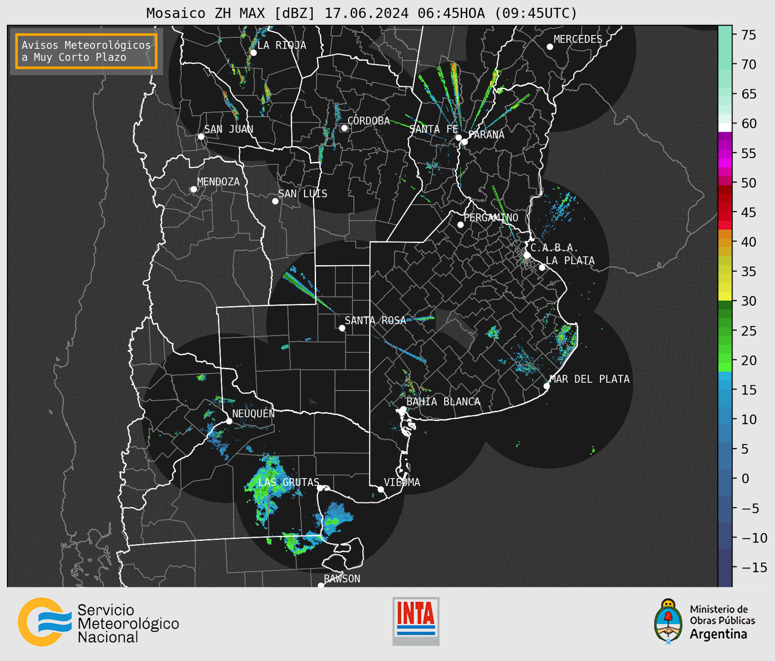Click the NEUQUÉN city marker dot
The image size is (775, 661).
229,421
